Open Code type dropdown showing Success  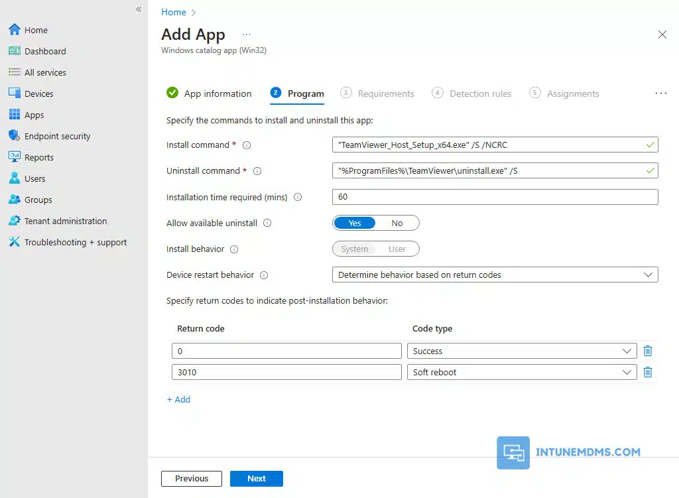(522, 351)
